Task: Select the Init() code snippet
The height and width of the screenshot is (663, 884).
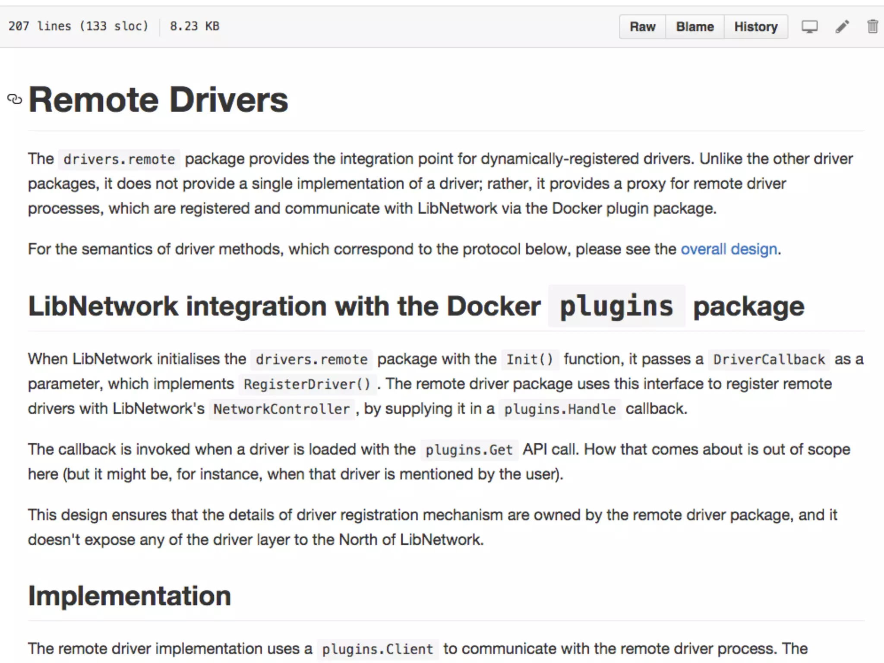Action: 530,359
